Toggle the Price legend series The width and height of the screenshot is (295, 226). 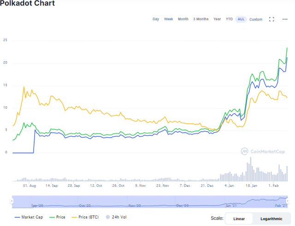57,217
